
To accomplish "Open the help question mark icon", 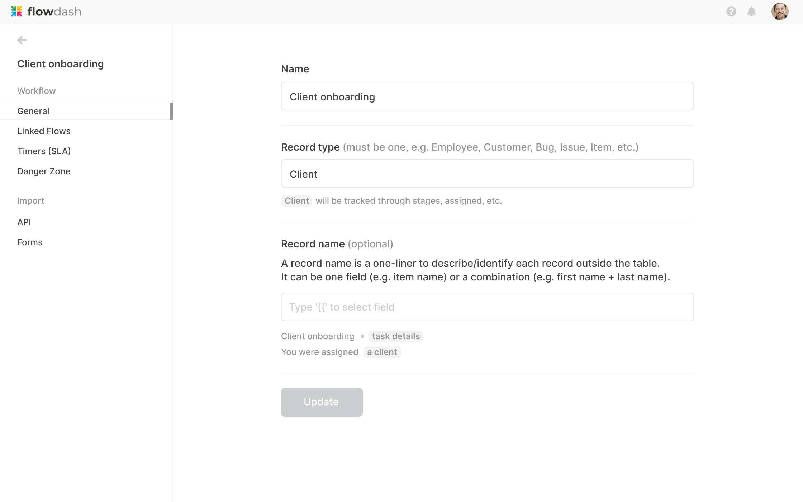I will click(x=731, y=11).
